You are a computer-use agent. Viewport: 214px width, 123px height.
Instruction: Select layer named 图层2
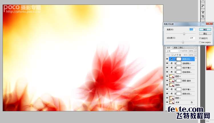point(177,85)
